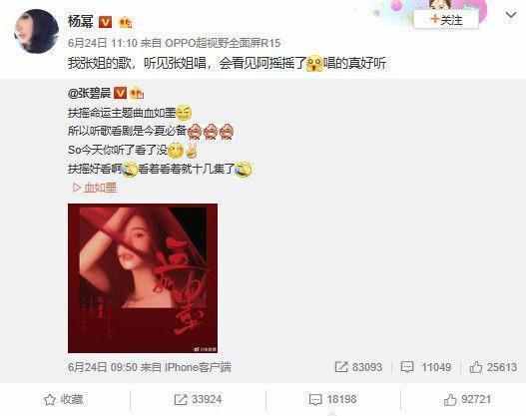
Task: Click the OPPO超视野全面屏R15 source link
Action: pyautogui.click(x=223, y=43)
